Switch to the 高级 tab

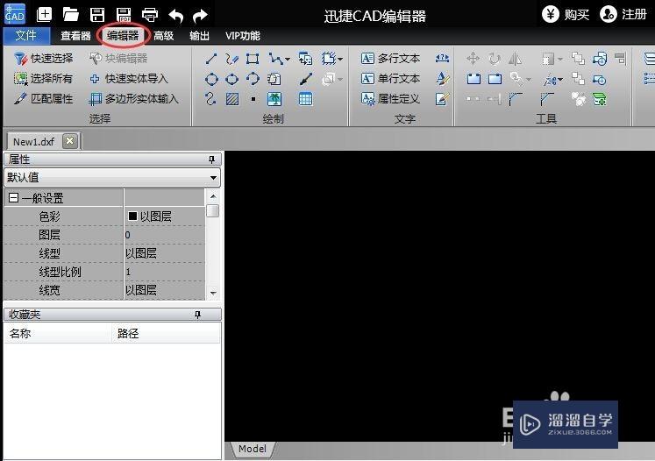[x=163, y=36]
